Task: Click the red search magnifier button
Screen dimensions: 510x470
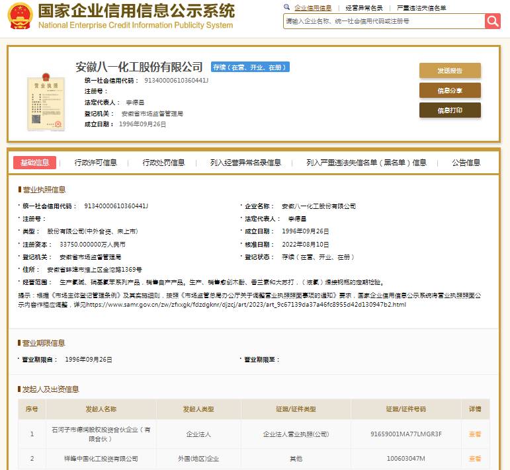Action: pyautogui.click(x=493, y=21)
